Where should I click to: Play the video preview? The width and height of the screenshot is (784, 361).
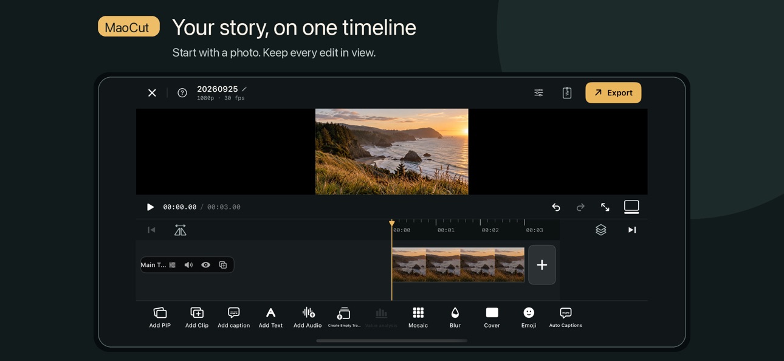tap(150, 207)
